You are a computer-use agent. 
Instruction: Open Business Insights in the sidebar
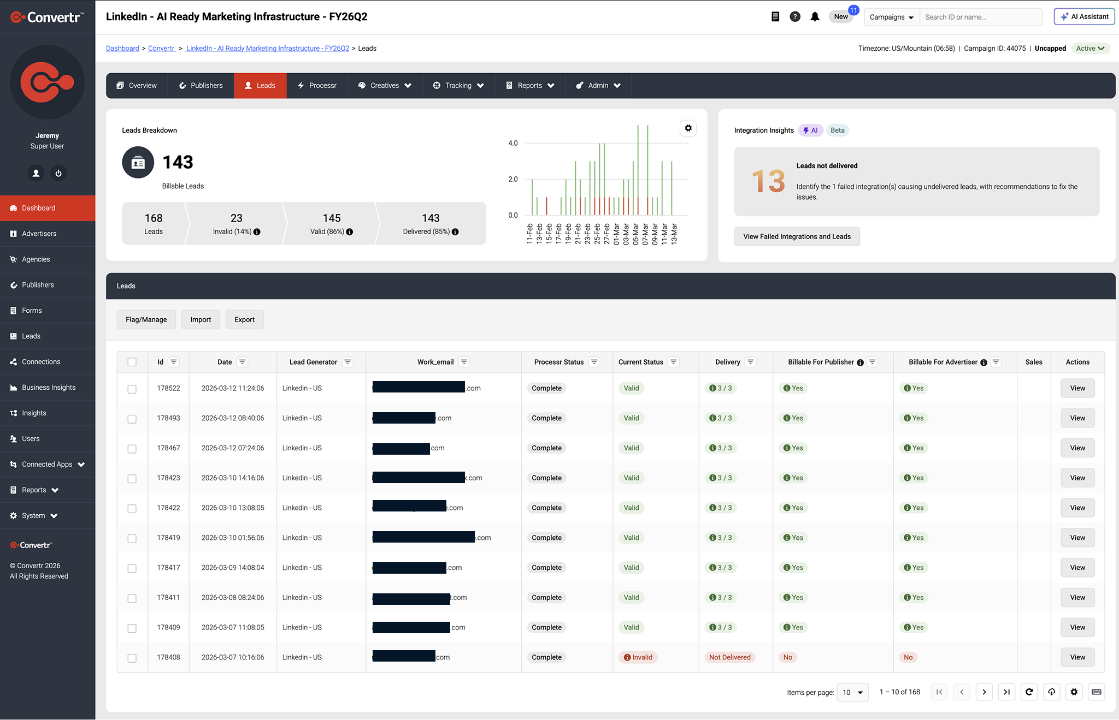(x=48, y=388)
